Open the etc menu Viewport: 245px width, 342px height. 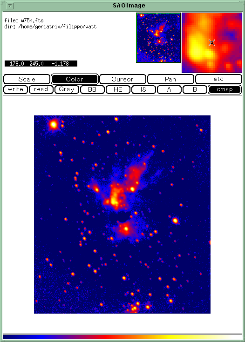pos(218,79)
